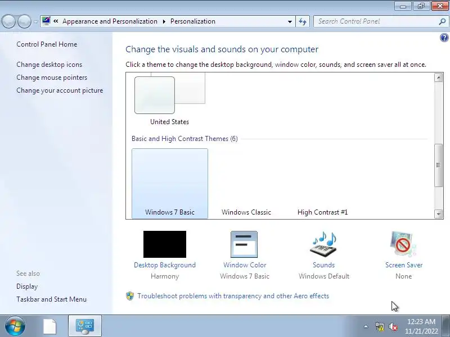Click the muted volume tray icon
Viewport: 450px width, 337px height.
[393, 326]
